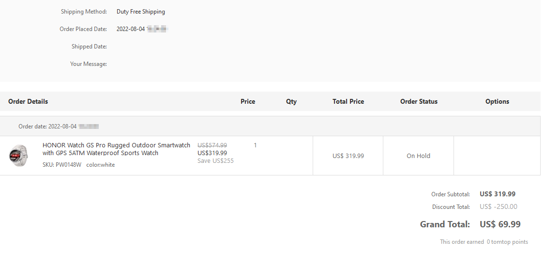Click the Options column header

point(498,102)
